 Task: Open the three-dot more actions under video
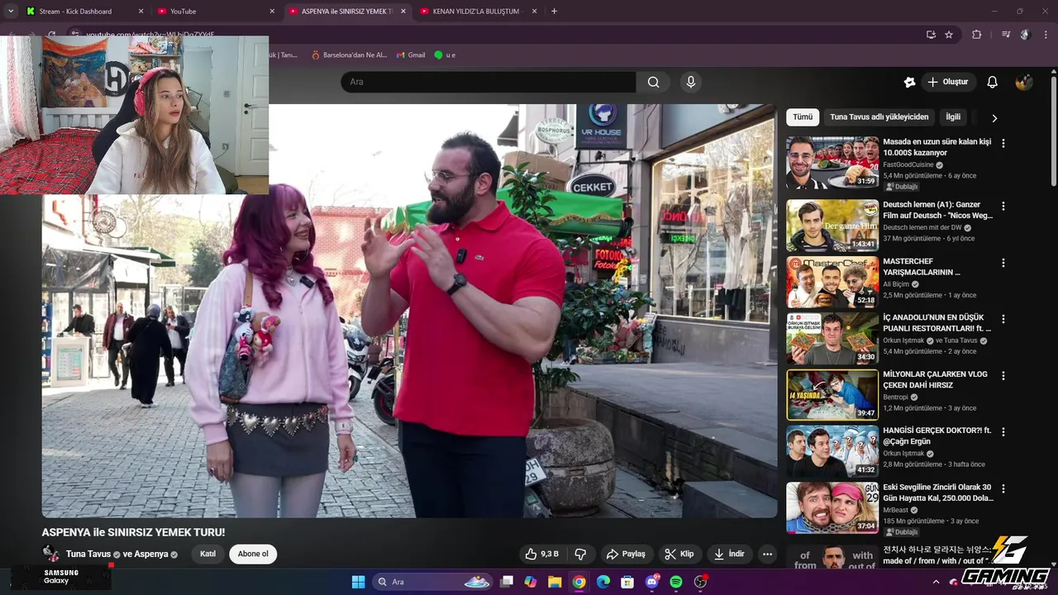click(767, 554)
